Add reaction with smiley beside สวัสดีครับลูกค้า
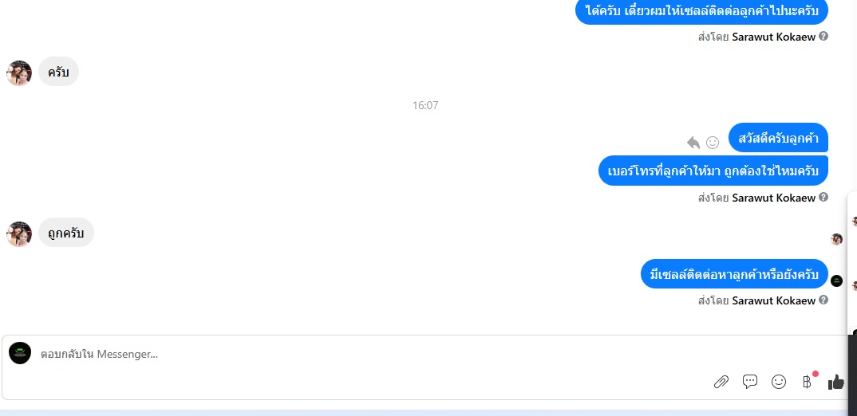The height and width of the screenshot is (416, 857). 712,143
